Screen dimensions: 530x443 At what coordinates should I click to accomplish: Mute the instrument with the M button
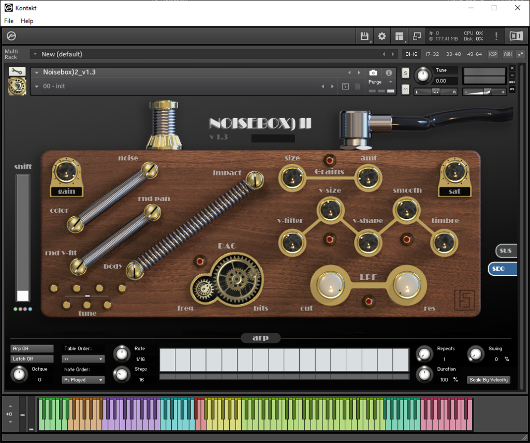[x=405, y=89]
